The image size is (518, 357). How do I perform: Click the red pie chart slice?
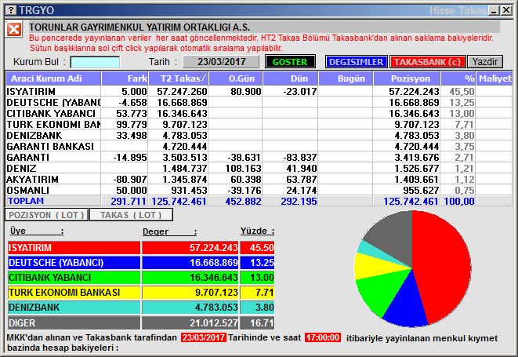coord(443,264)
